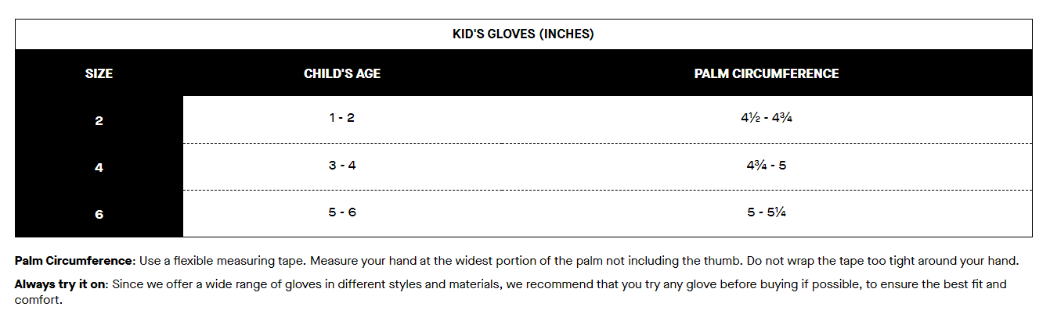The image size is (1050, 321).
Task: Click the 1 - 2 child's age cell
Action: click(342, 118)
